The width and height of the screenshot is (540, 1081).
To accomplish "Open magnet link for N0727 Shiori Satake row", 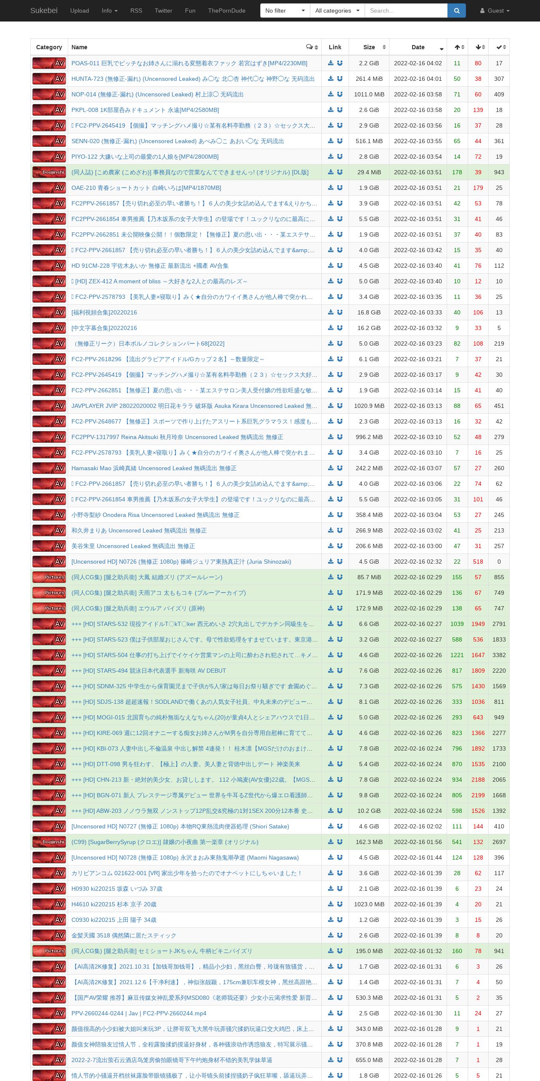I will [340, 826].
